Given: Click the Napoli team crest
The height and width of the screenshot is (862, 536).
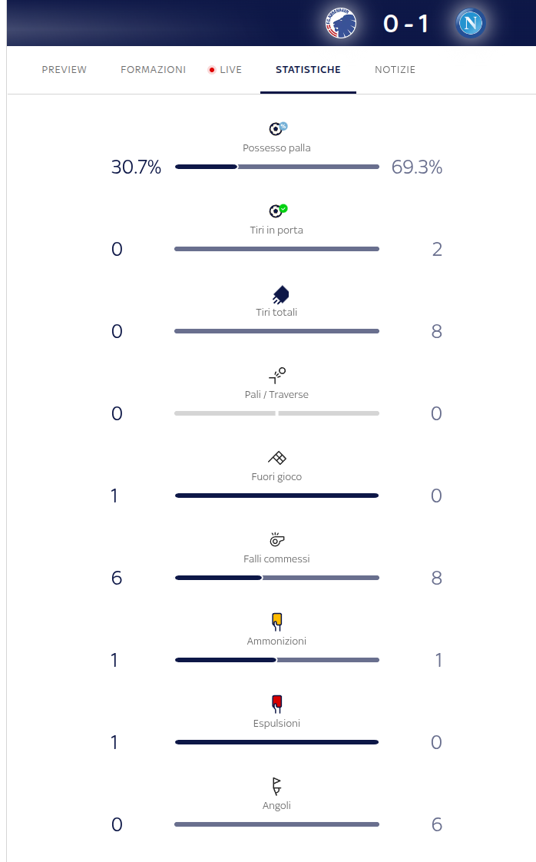Looking at the screenshot, I should pos(468,24).
